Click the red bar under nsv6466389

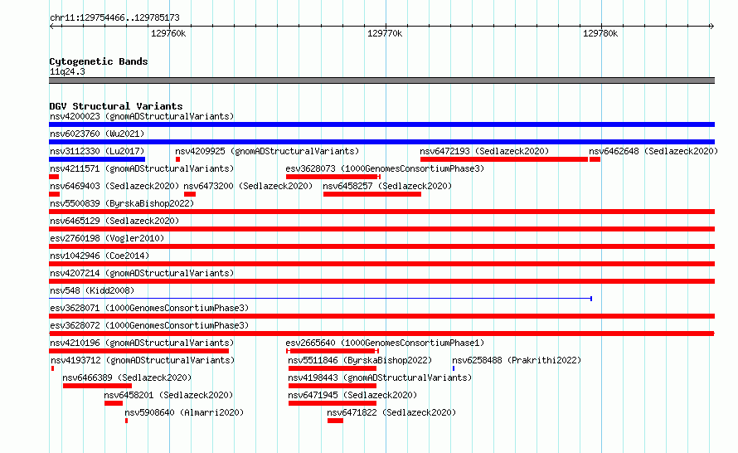97,386
